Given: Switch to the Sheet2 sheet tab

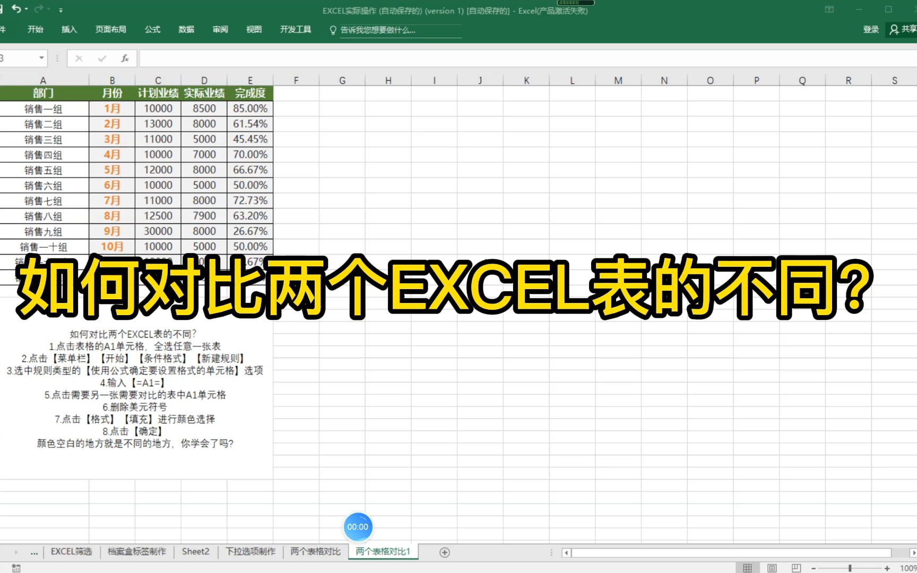Looking at the screenshot, I should coord(195,552).
